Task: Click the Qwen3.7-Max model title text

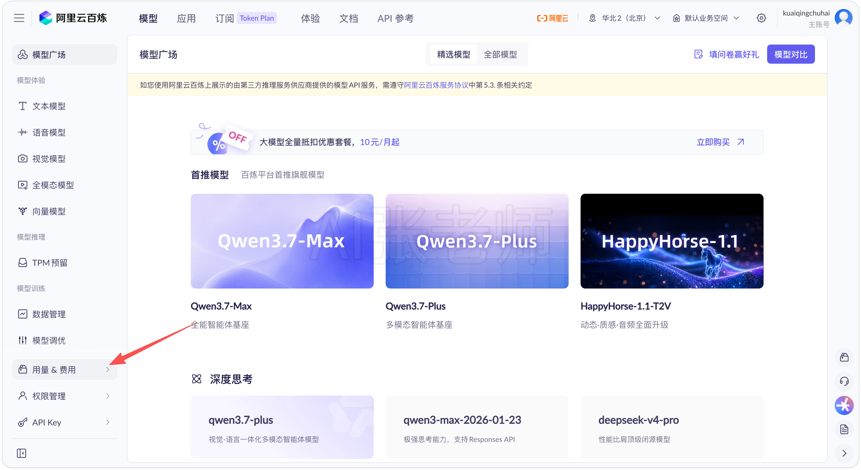Action: [x=221, y=306]
